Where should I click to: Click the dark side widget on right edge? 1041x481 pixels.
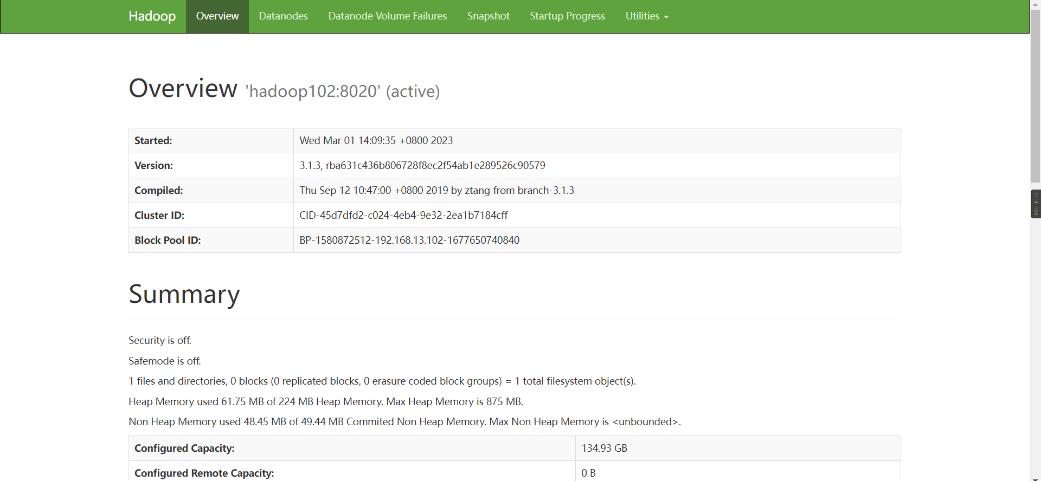[1036, 204]
